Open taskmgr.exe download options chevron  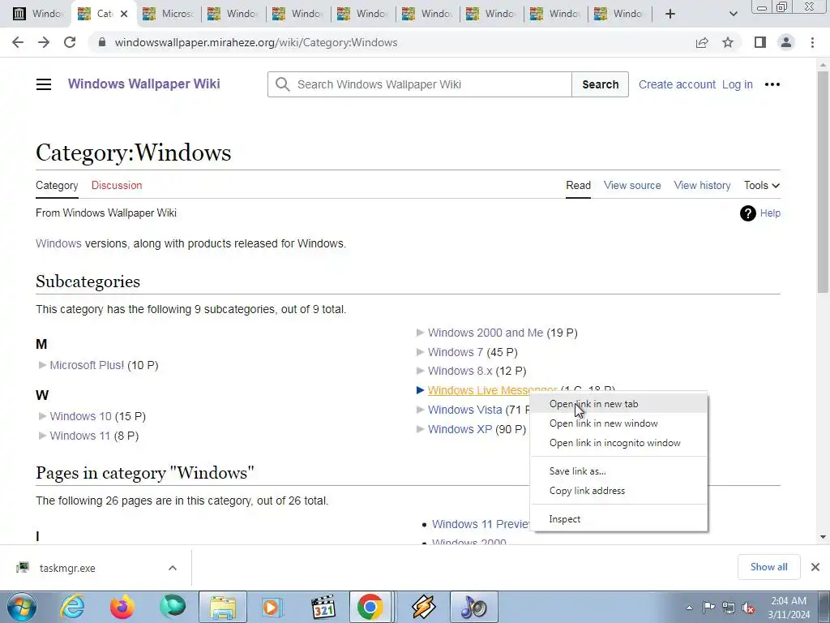[173, 568]
